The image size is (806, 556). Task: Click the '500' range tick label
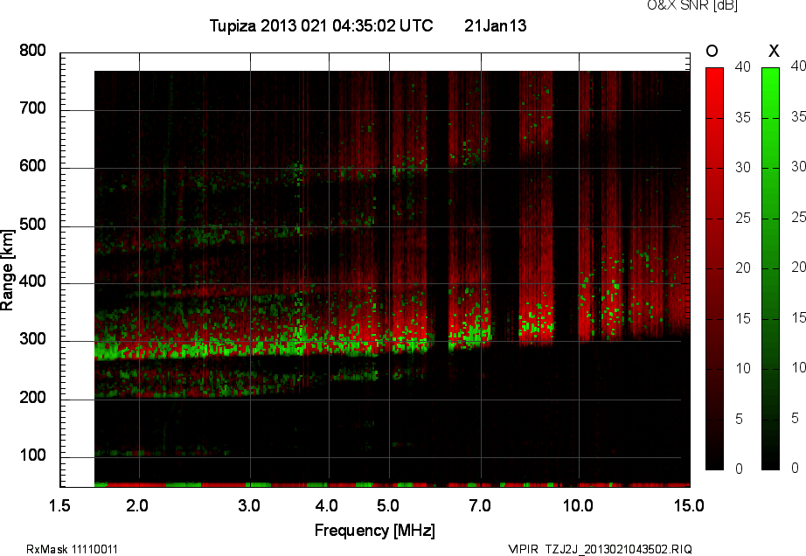pos(33,225)
